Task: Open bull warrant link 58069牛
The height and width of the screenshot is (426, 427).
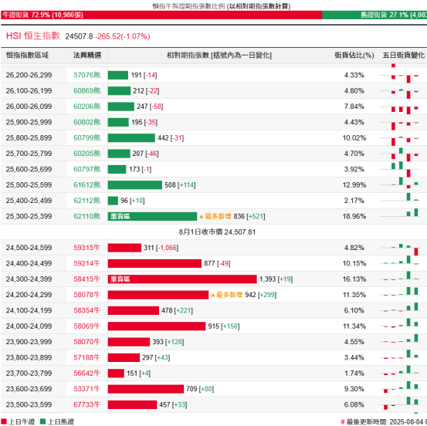Action: click(87, 326)
